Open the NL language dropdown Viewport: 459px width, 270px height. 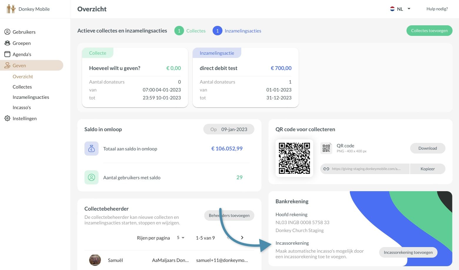(x=400, y=9)
